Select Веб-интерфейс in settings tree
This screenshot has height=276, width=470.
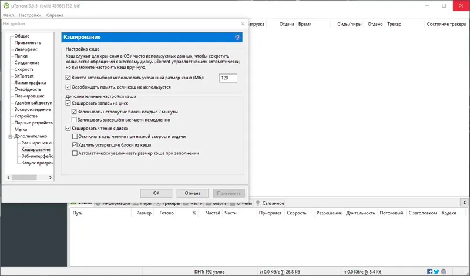point(37,156)
